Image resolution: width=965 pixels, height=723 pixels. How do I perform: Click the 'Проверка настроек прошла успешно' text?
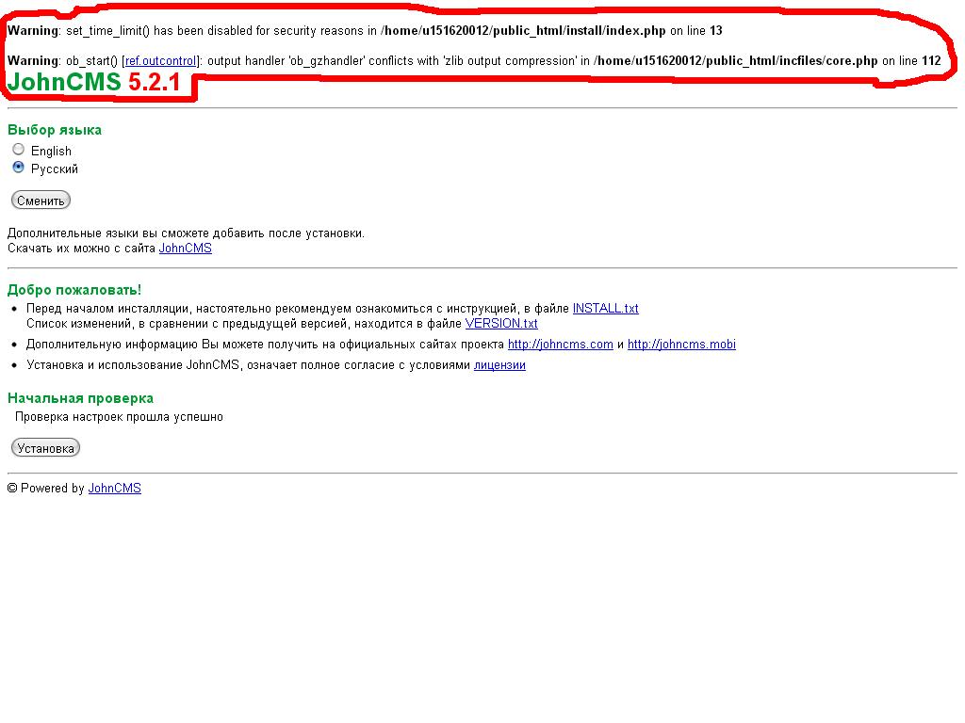click(x=119, y=417)
